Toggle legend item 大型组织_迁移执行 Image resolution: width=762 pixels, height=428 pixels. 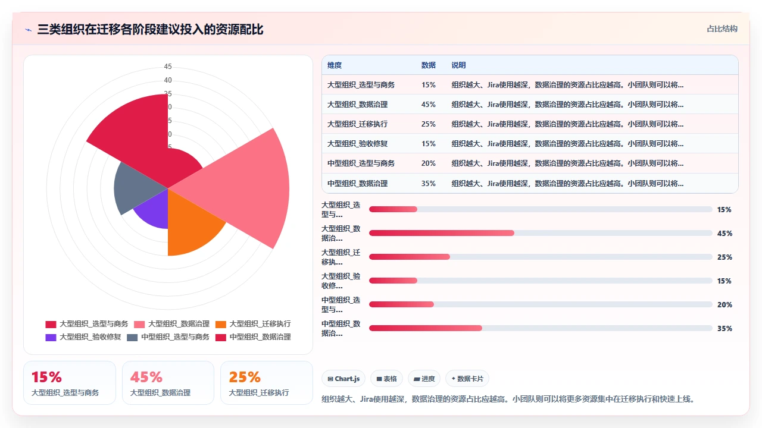253,324
